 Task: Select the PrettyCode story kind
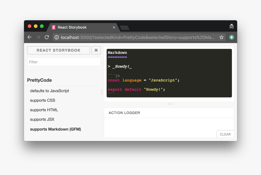[39, 80]
